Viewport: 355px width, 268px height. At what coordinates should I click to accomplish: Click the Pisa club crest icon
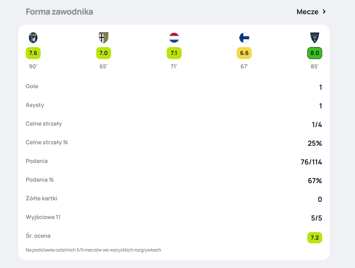[33, 38]
